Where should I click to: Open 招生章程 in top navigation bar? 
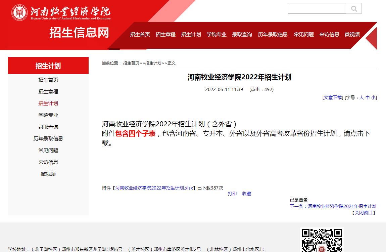165,35
